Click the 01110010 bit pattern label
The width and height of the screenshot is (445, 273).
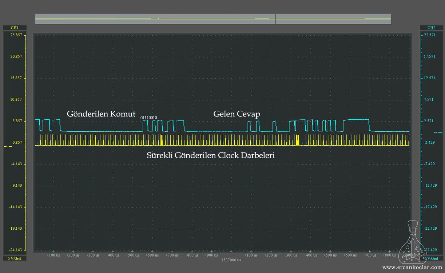[x=149, y=118]
